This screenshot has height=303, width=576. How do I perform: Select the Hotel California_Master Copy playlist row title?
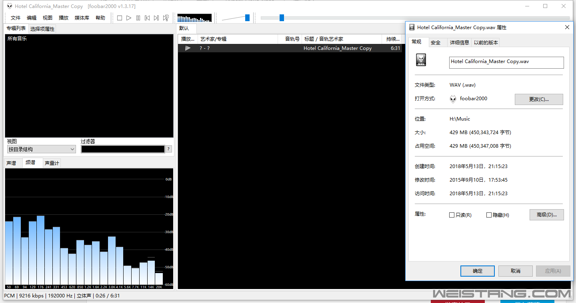click(338, 48)
